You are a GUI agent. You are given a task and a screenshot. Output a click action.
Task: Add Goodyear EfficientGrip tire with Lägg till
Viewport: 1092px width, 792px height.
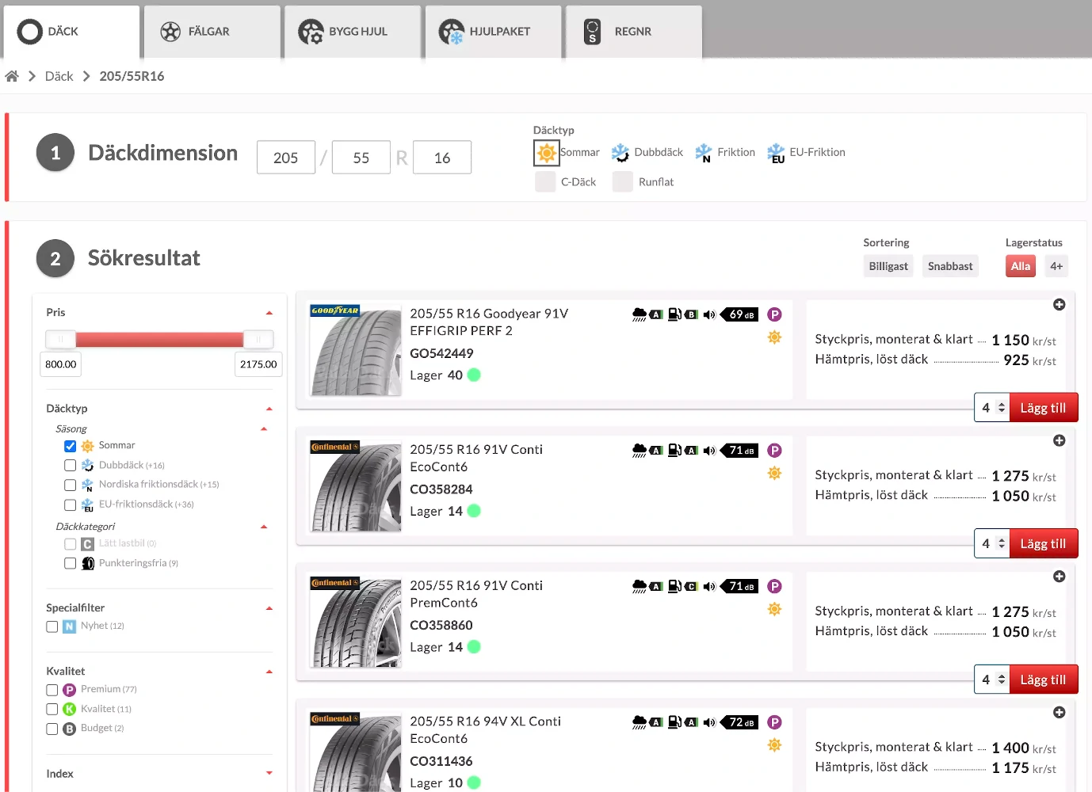(1043, 408)
